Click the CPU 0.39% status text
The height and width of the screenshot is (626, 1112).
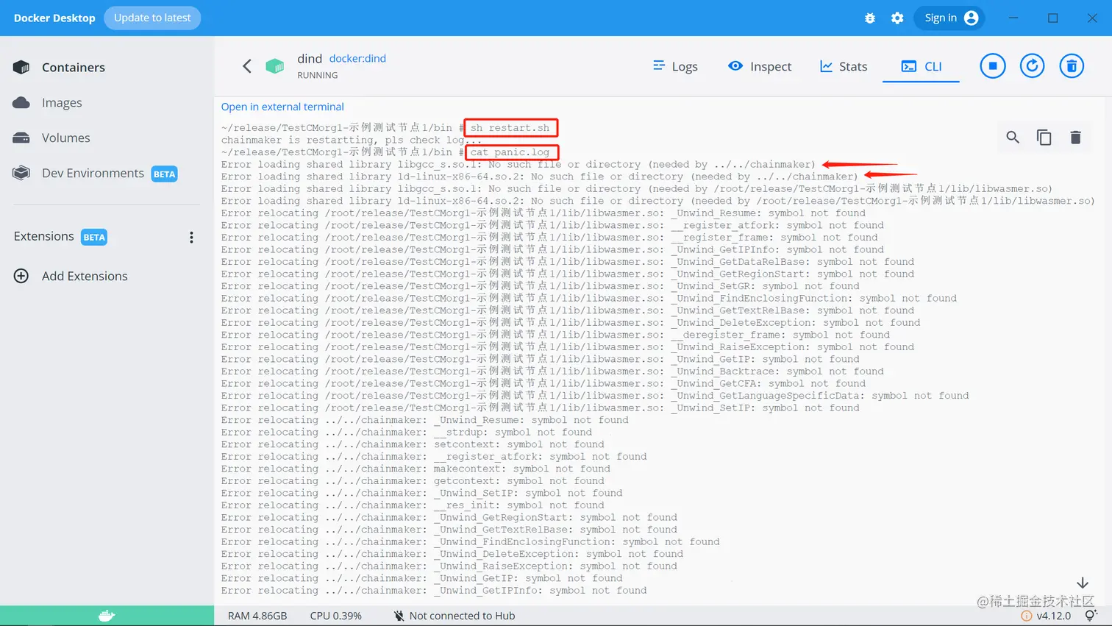pos(336,616)
